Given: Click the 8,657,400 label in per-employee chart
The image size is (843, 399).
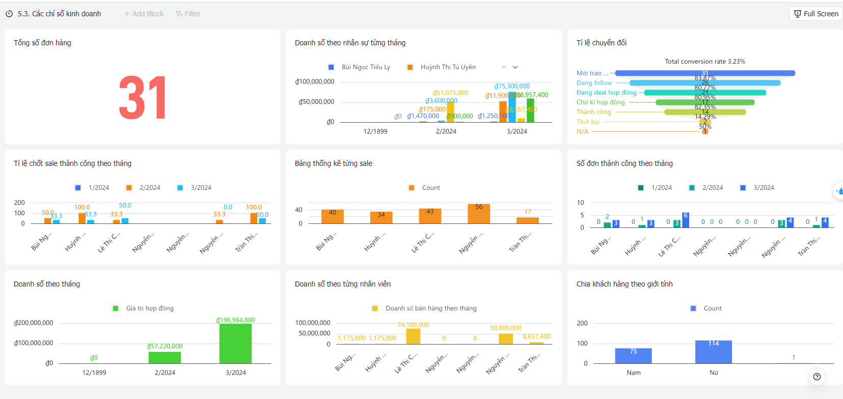Looking at the screenshot, I should tap(536, 337).
